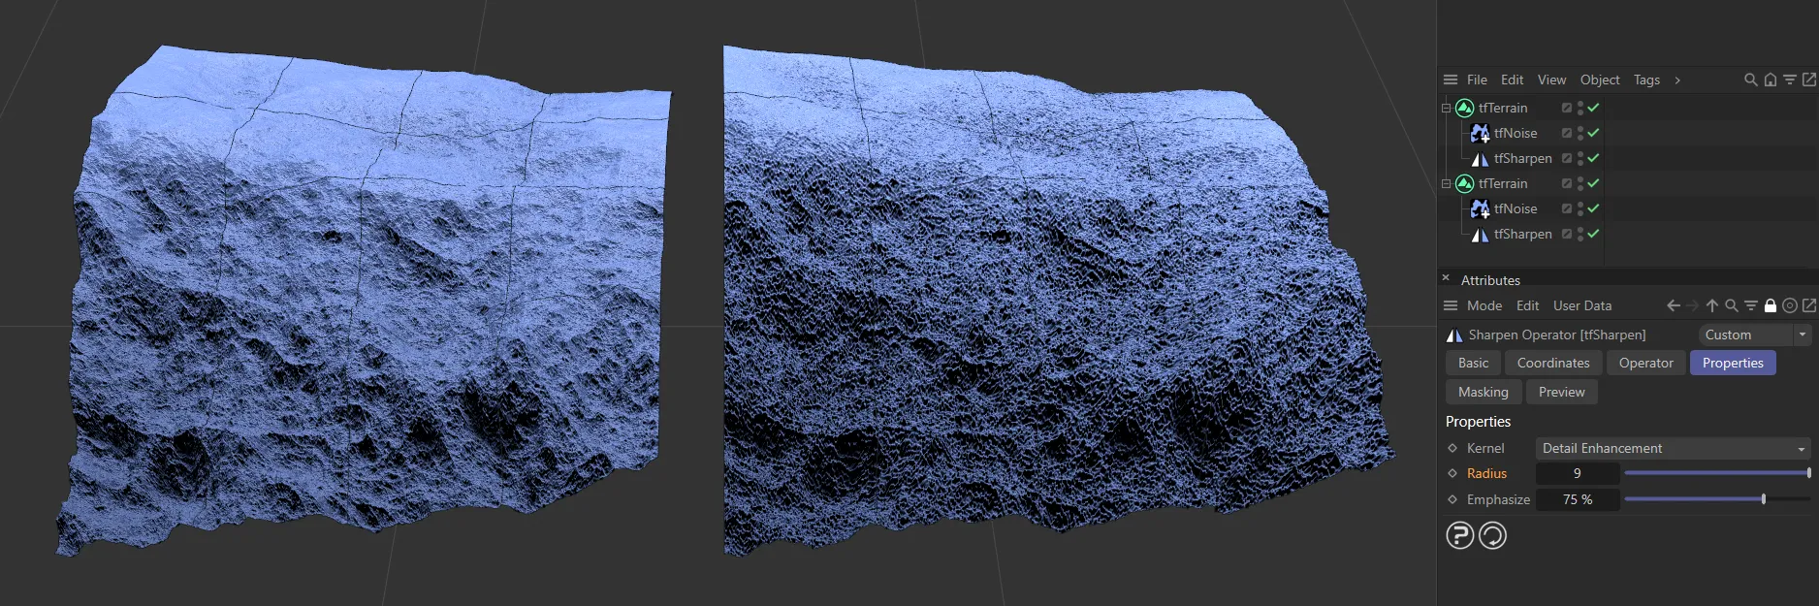
Task: Click the second tfSharpen operator icon
Action: coord(1480,234)
